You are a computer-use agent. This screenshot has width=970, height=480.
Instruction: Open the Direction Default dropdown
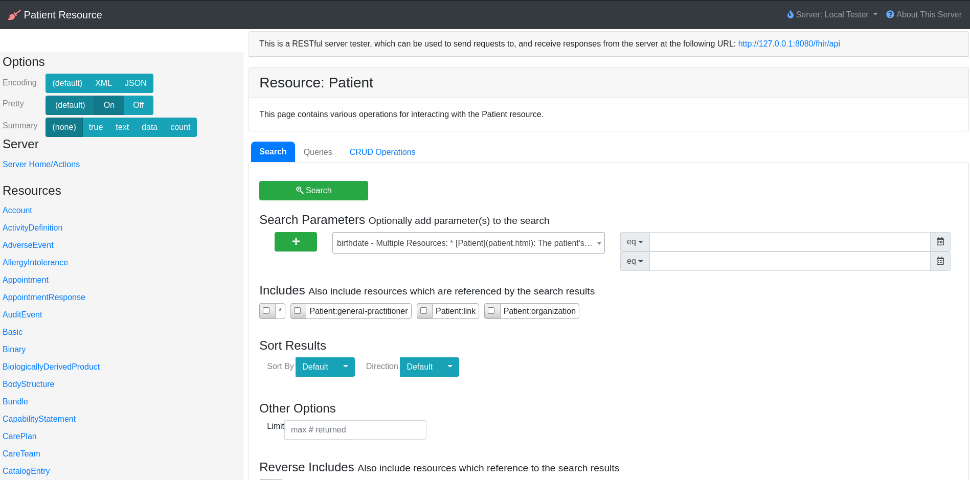(429, 367)
